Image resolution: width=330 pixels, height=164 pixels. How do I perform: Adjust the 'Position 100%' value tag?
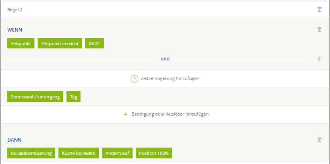(154, 153)
